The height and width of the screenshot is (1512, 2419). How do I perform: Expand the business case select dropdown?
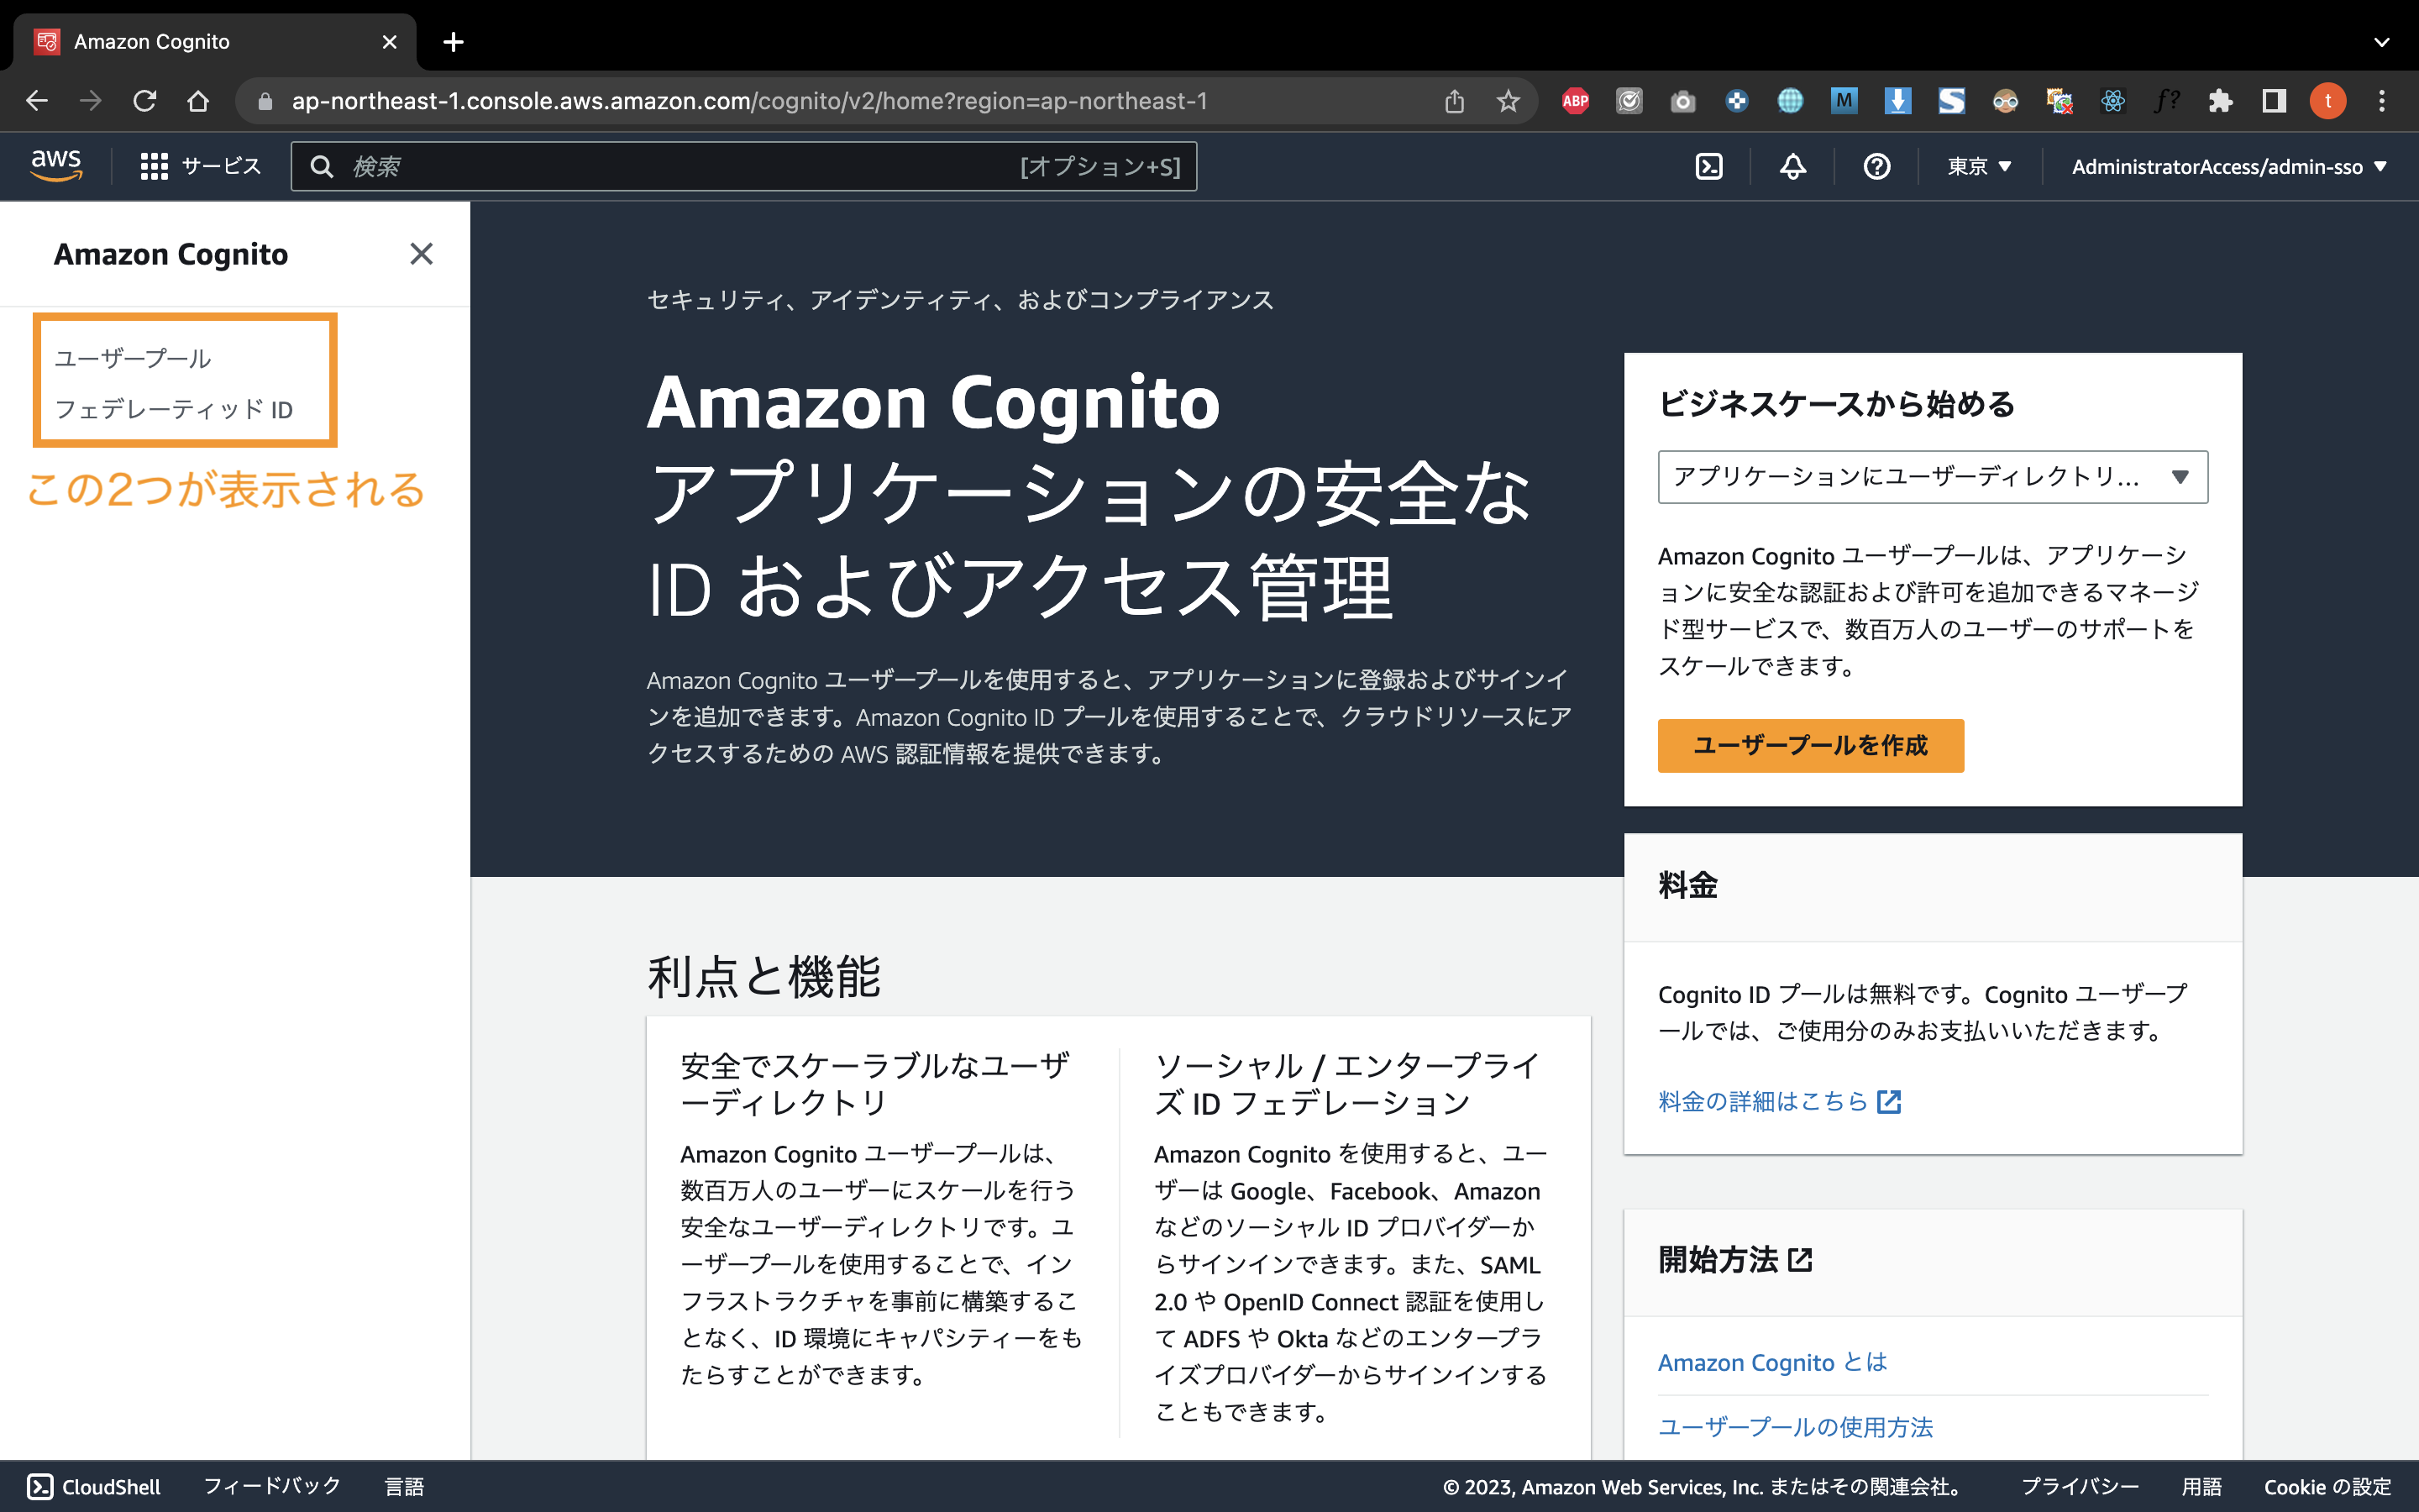(x=1931, y=477)
